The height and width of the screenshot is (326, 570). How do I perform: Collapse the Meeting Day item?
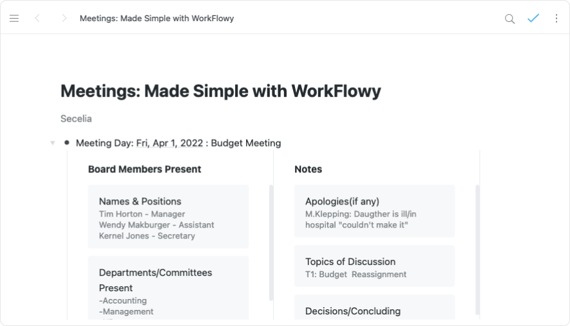point(53,143)
